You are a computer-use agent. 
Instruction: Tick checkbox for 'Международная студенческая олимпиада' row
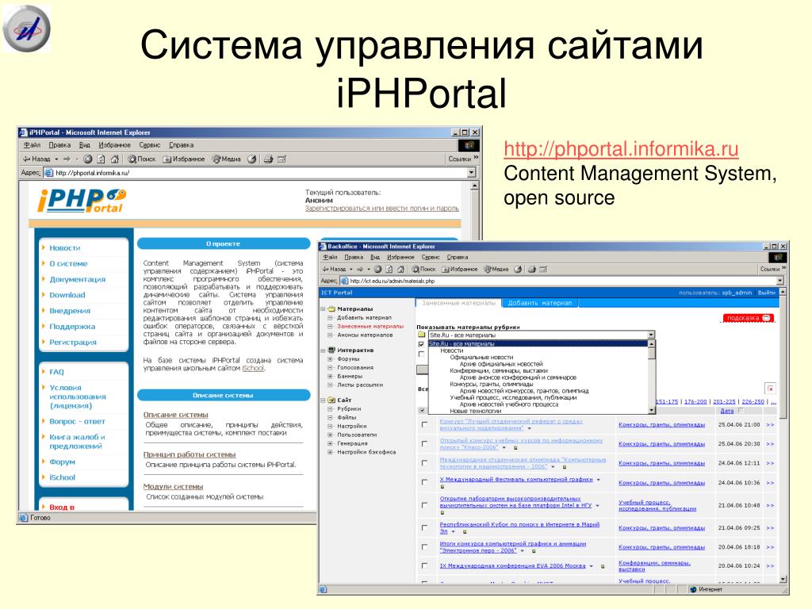coord(425,462)
